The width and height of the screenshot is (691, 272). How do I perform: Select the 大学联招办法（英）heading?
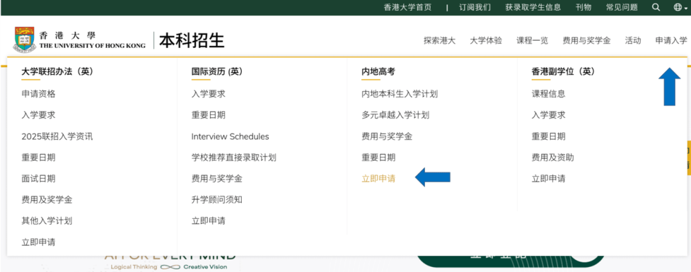[x=58, y=72]
